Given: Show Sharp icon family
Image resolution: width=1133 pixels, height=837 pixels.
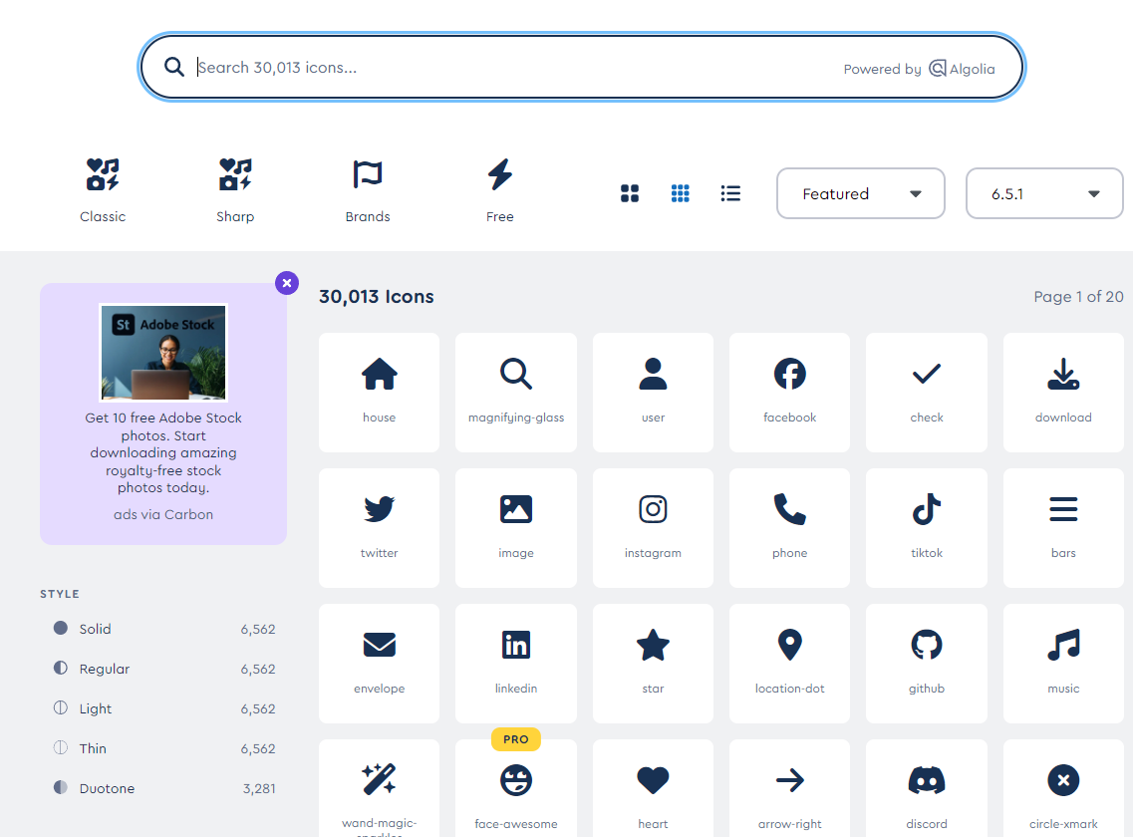Looking at the screenshot, I should 235,191.
